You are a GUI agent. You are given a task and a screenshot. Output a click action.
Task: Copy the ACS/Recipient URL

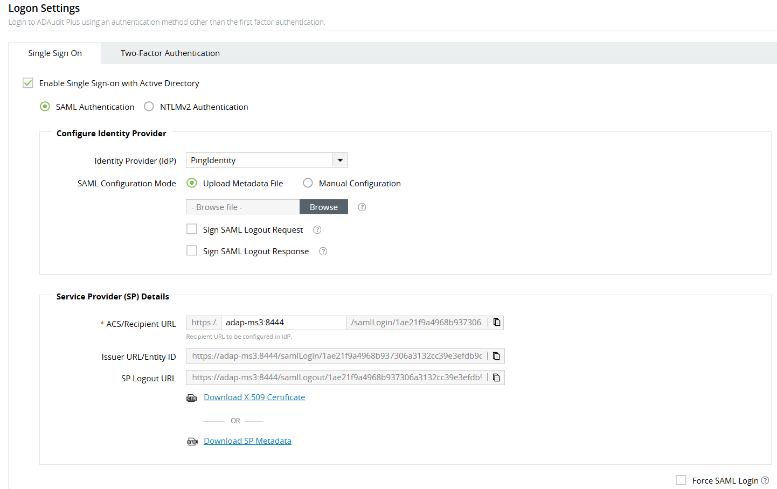tap(496, 322)
